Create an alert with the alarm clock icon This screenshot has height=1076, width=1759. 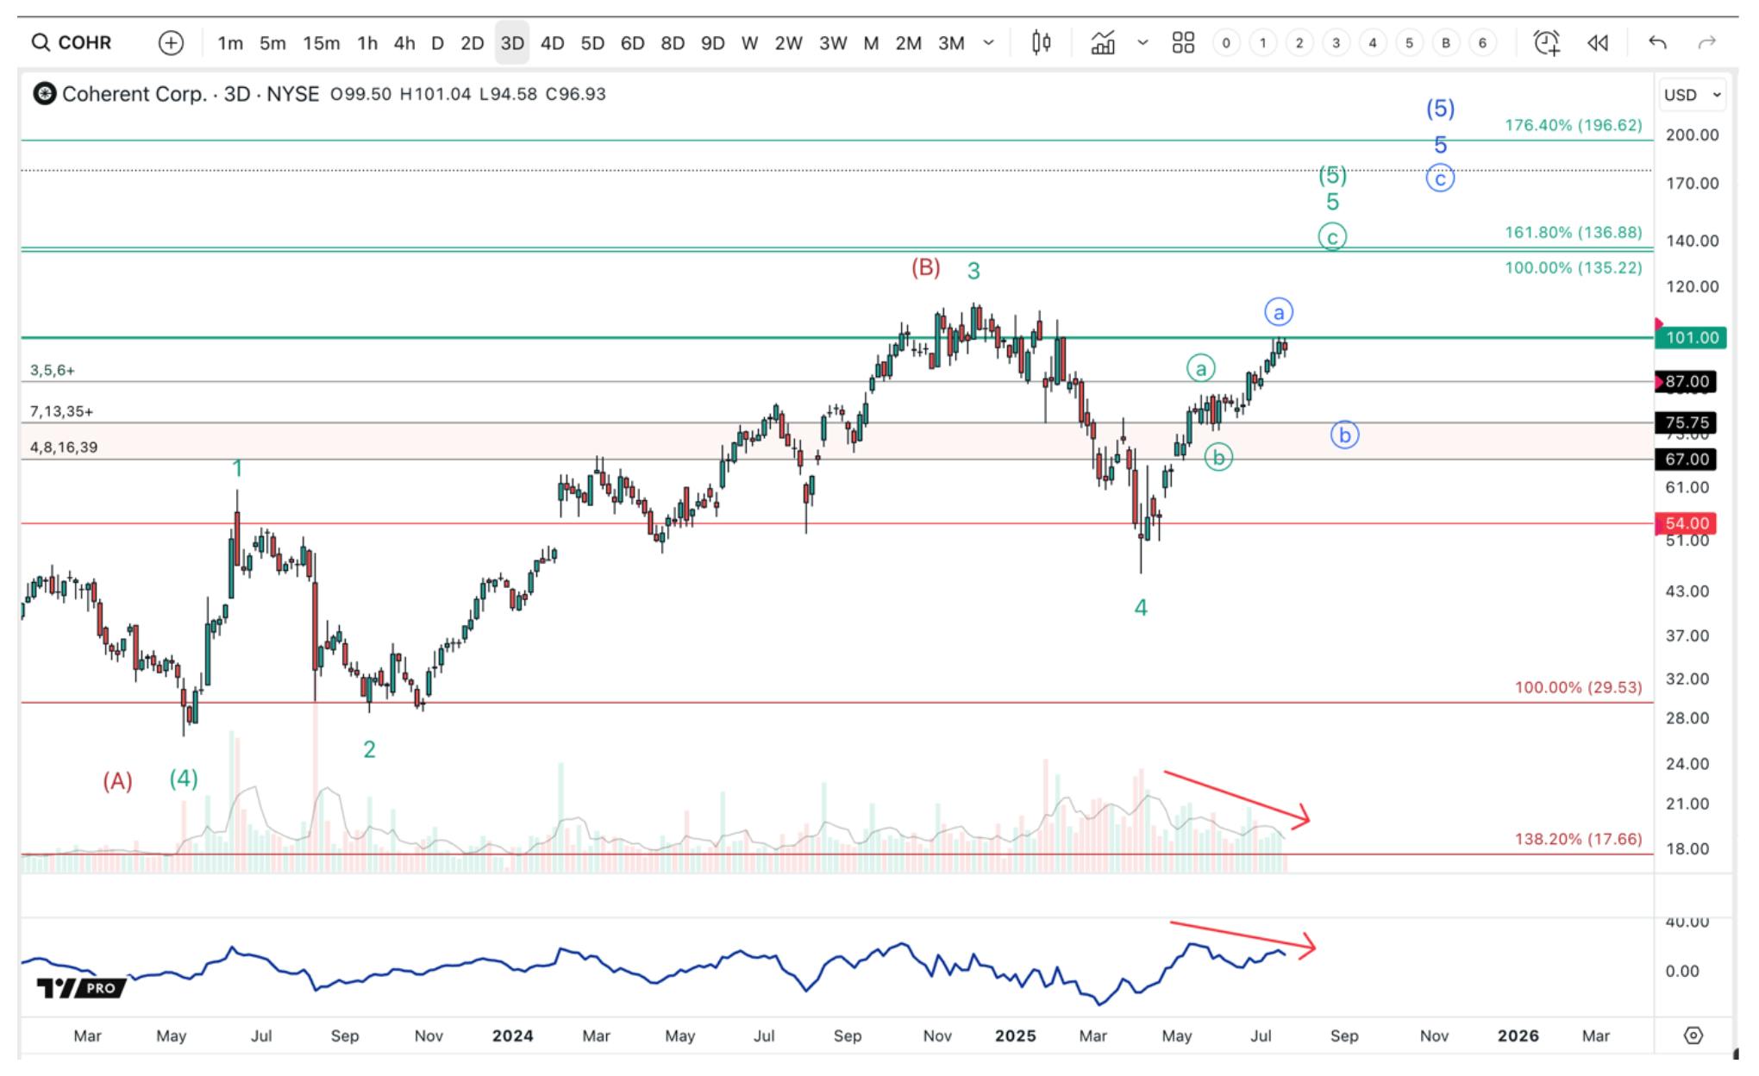(x=1547, y=42)
